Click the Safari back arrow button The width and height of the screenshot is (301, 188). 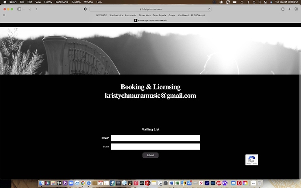(x=30, y=9)
